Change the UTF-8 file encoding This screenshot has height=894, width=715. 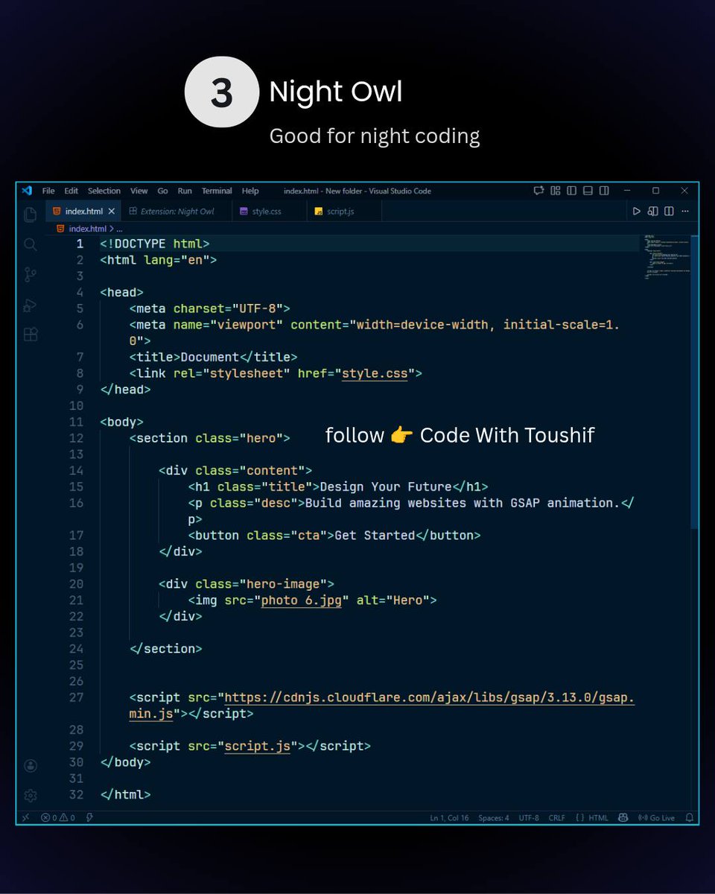point(529,817)
